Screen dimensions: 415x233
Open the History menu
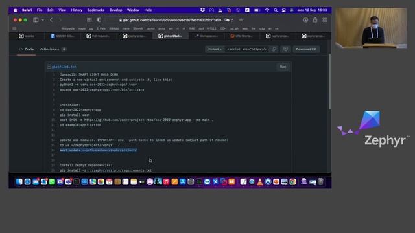click(77, 10)
